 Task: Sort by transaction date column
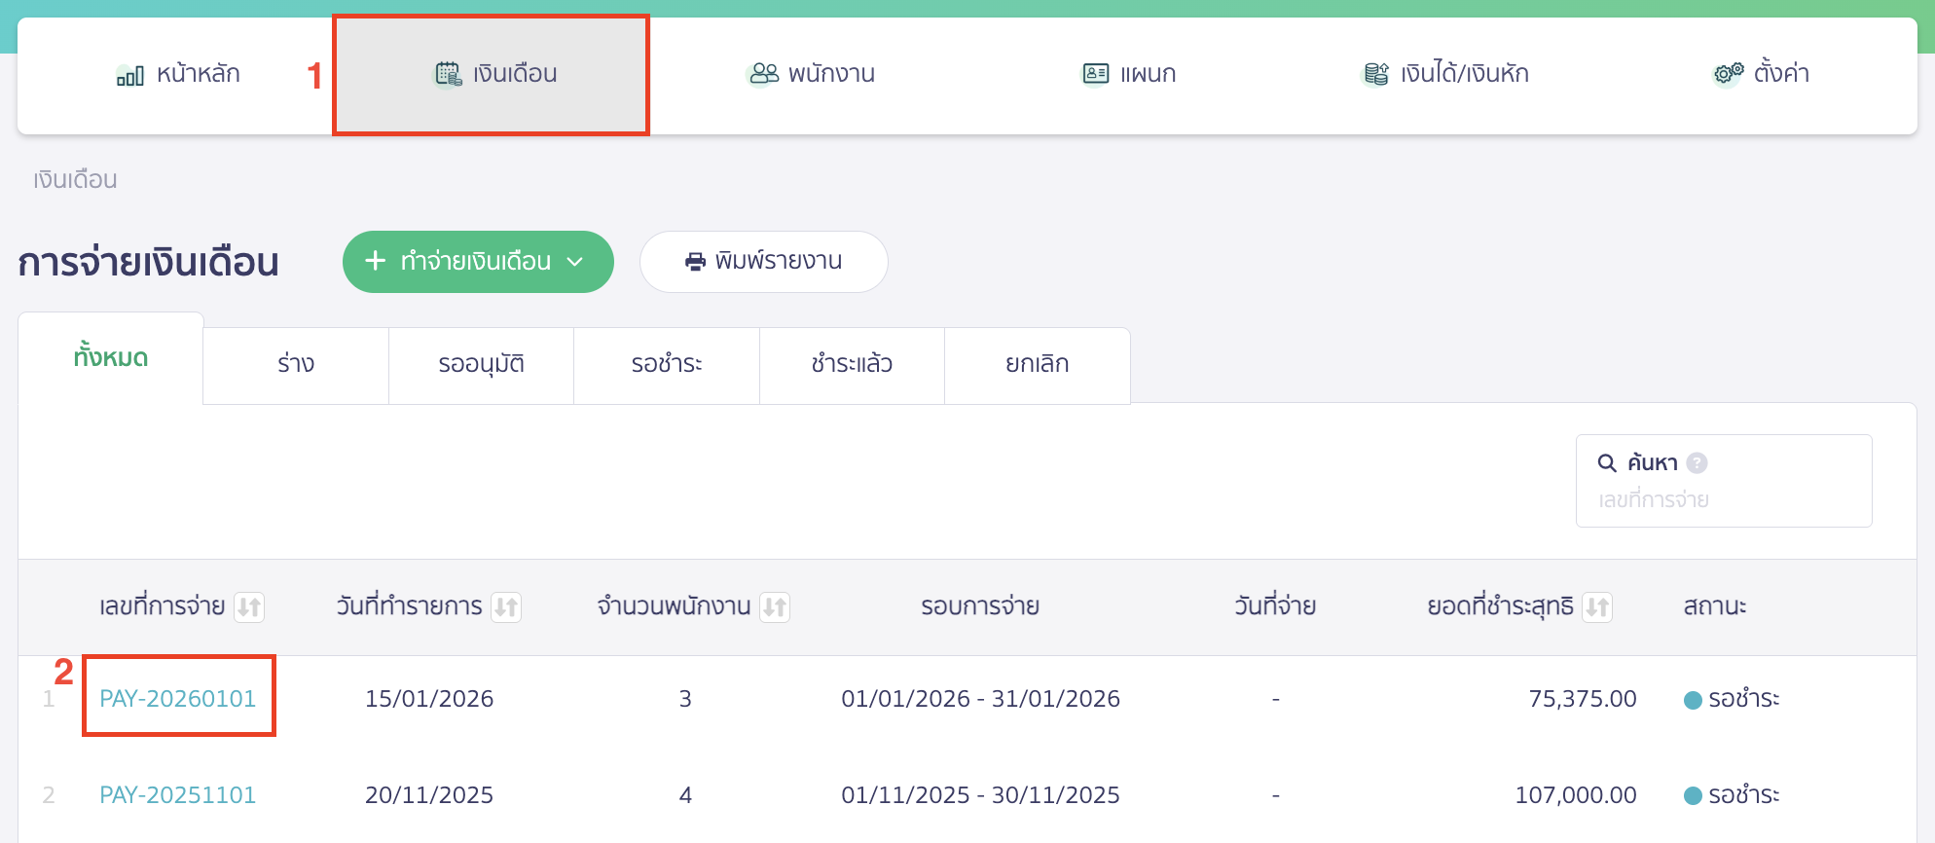(x=506, y=607)
